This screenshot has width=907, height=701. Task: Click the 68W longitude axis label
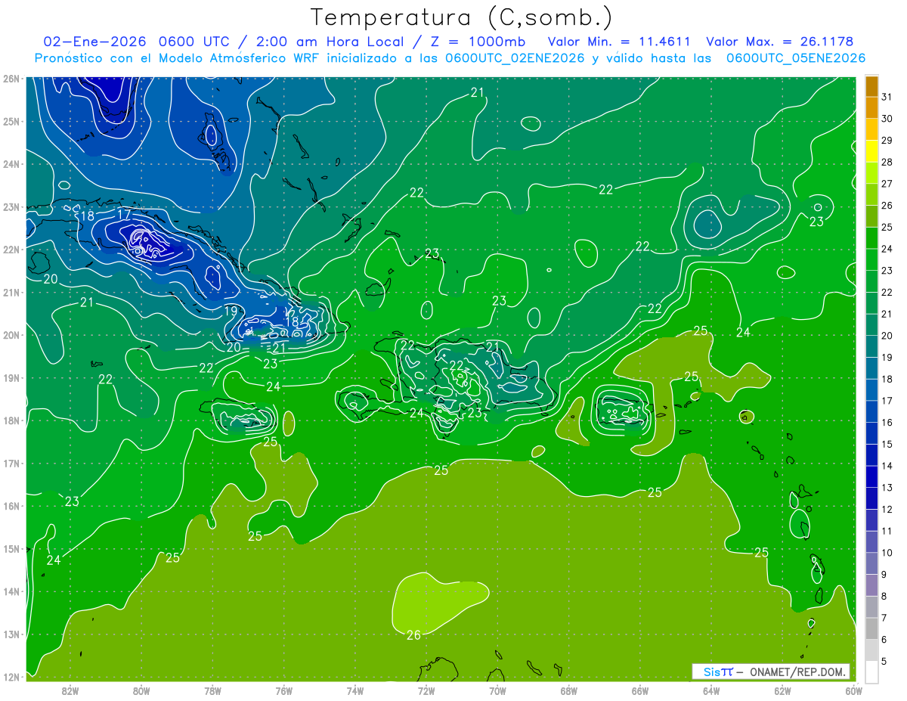pos(568,690)
